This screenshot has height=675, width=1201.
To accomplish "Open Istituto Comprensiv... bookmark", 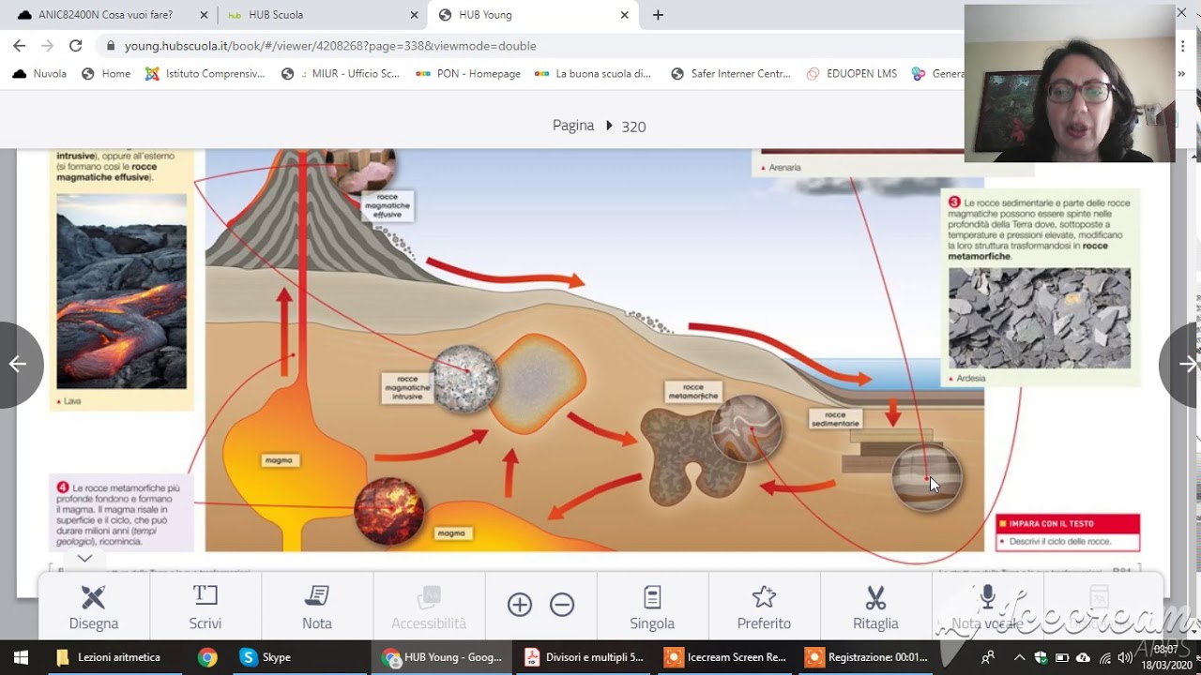I will click(x=205, y=73).
